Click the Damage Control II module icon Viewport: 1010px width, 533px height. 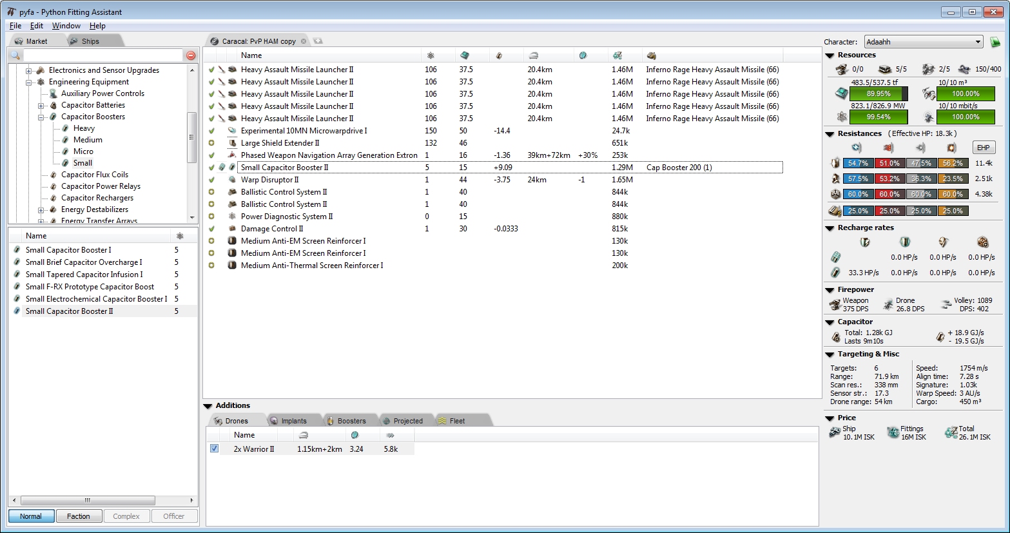[x=232, y=229]
